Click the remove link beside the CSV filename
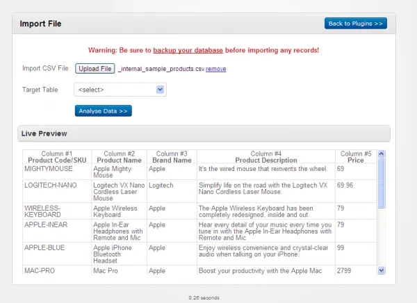Screen dimensions: 417x303 coord(215,69)
